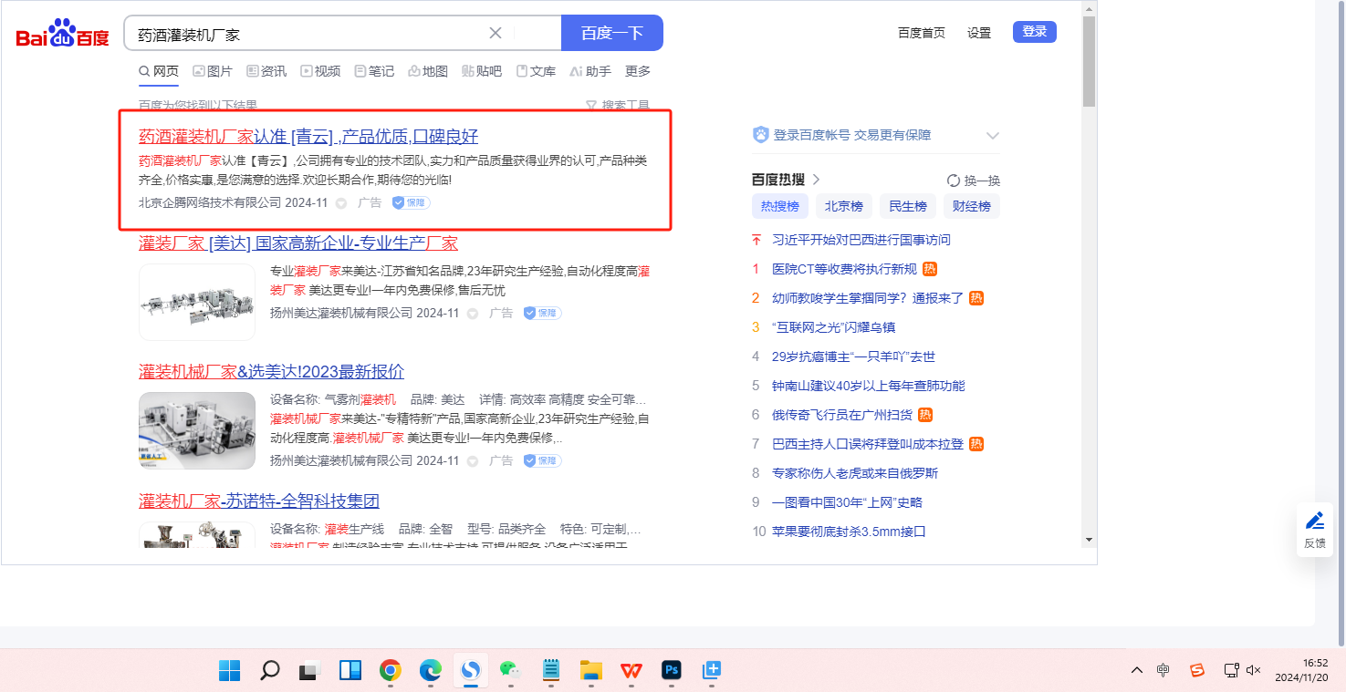Viewport: 1346px width, 692px height.
Task: Open WeChat from the taskbar
Action: tap(509, 671)
